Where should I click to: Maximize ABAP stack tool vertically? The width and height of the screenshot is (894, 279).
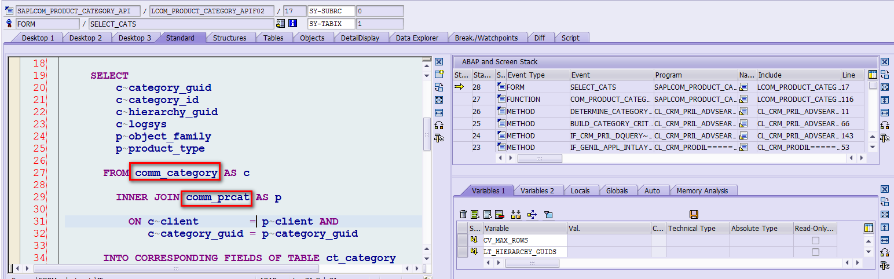[x=884, y=100]
